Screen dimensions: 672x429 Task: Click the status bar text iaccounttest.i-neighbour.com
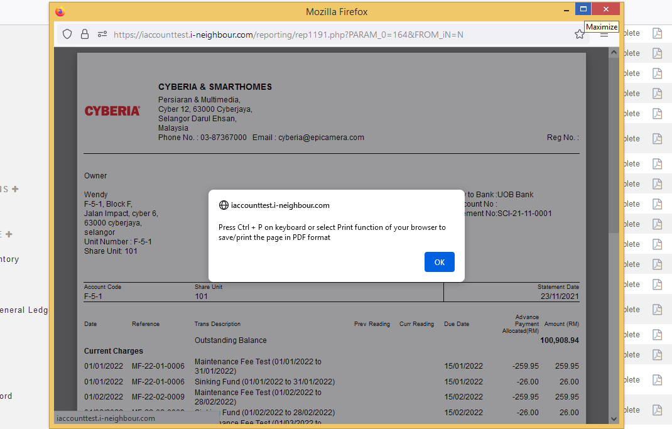(106, 418)
